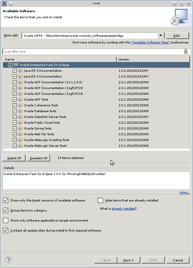Click the Java EE 5 Documentation feature icon

[20, 70]
